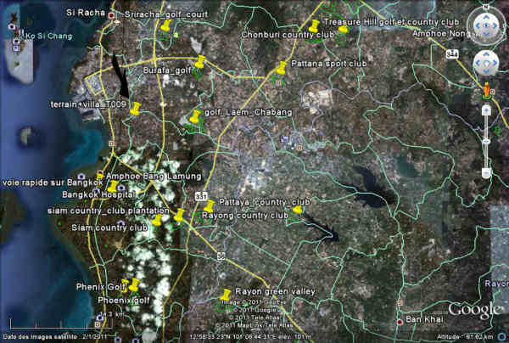Viewport: 509px width, 343px height.
Task: Click the Ban Khai town marker
Action: tap(400, 322)
